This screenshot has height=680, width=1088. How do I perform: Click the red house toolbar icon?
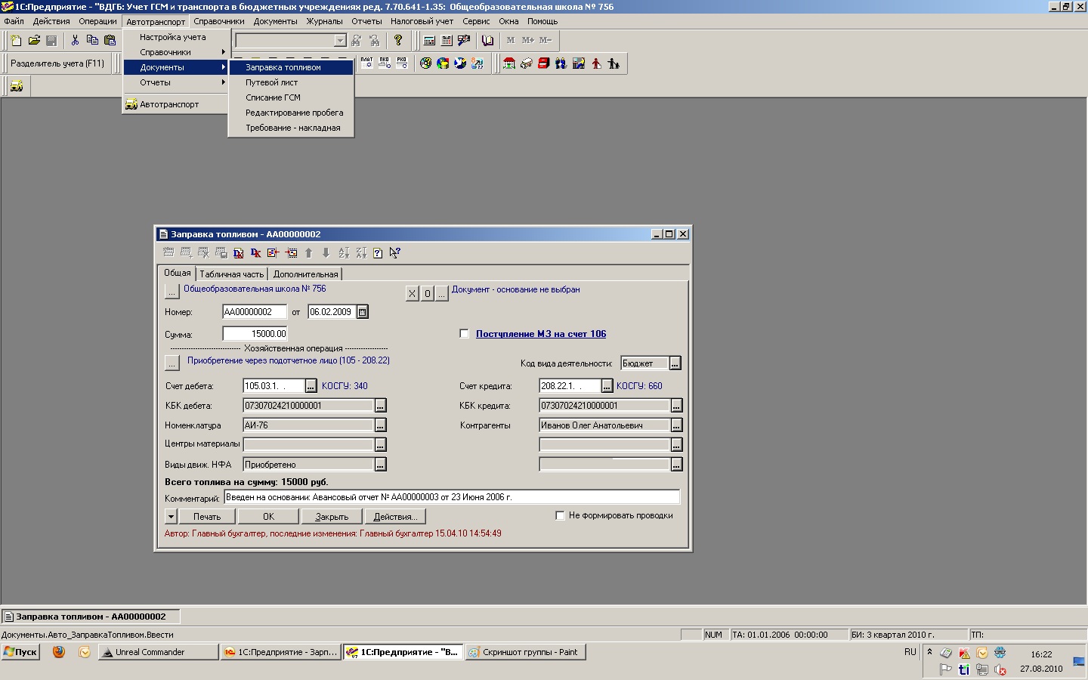(509, 63)
